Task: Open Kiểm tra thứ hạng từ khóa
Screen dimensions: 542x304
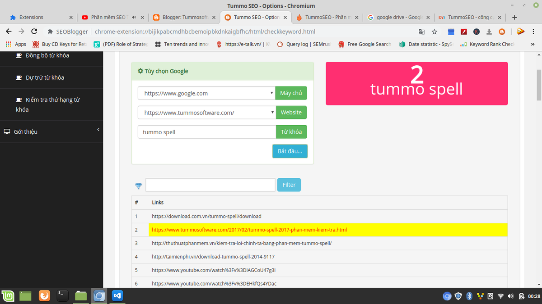Action: 48,104
